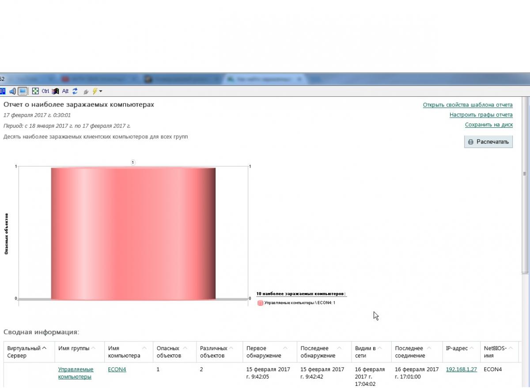Send the Windows key via flag icon
Viewport: 530px width, 388px height.
[55, 91]
